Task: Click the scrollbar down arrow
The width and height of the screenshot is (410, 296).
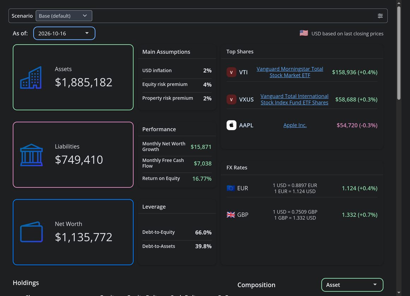Action: point(399,292)
